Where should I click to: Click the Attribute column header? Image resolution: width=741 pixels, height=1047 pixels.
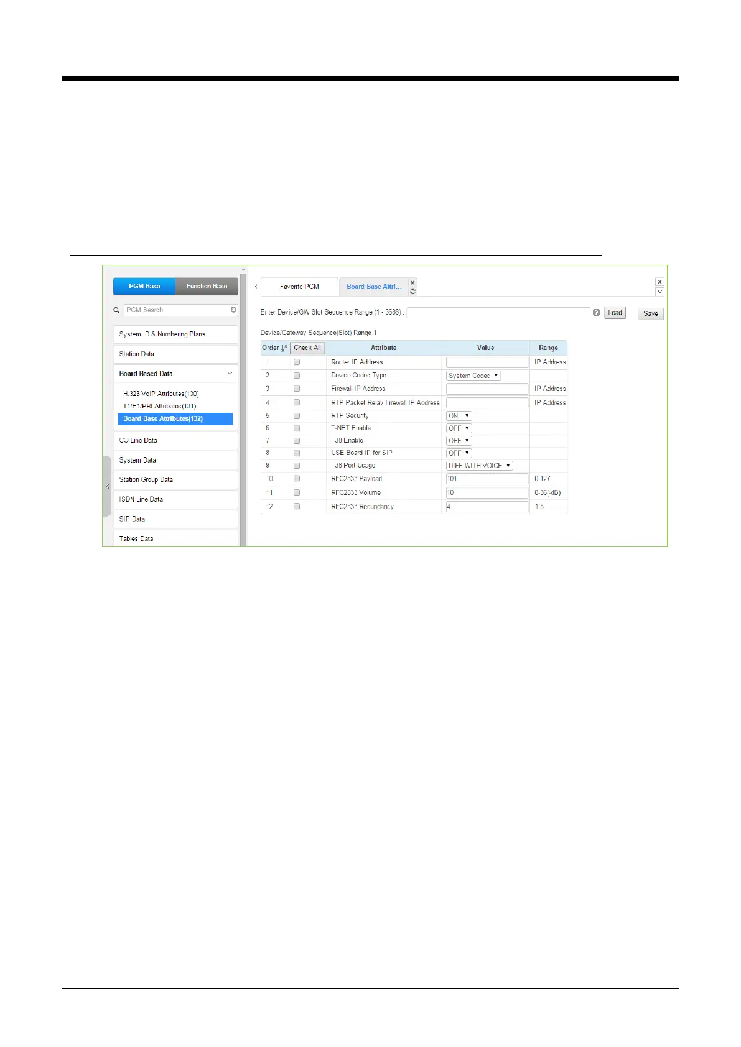tap(384, 348)
